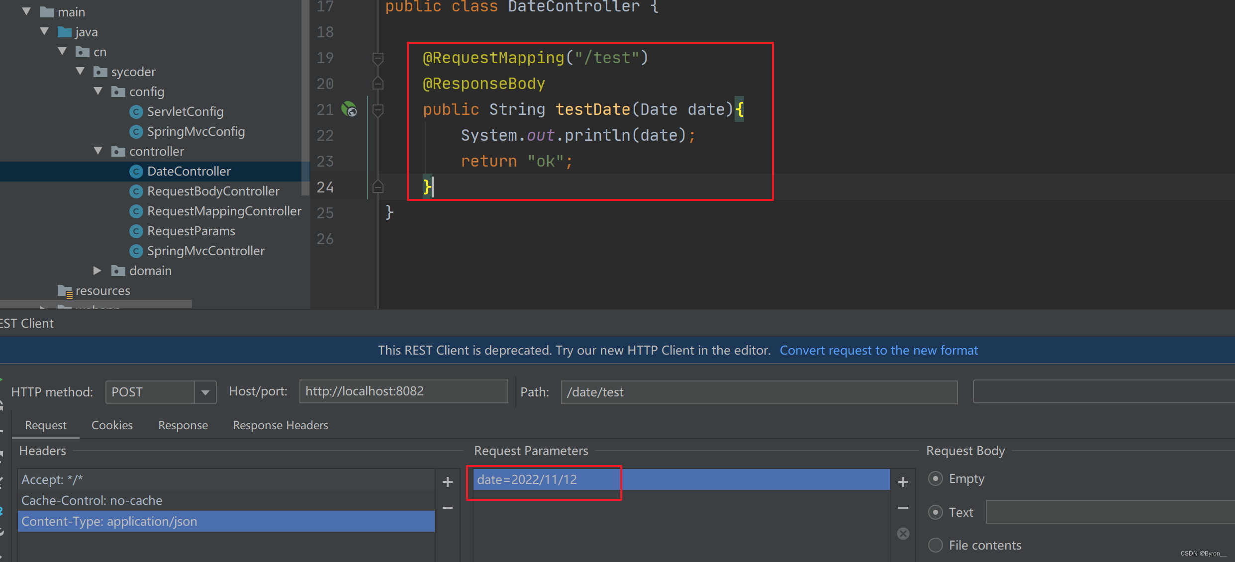Collapse the cn package arrow
1235x562 pixels.
63,51
